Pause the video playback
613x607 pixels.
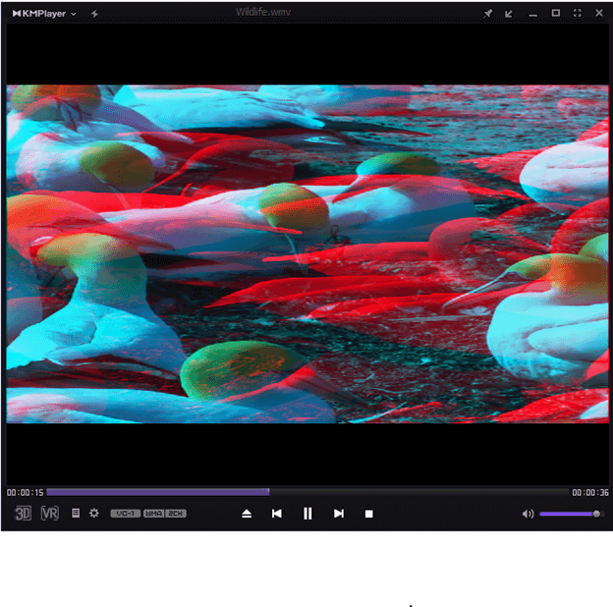[307, 514]
